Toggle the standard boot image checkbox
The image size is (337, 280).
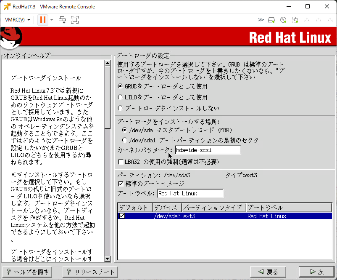click(121, 184)
